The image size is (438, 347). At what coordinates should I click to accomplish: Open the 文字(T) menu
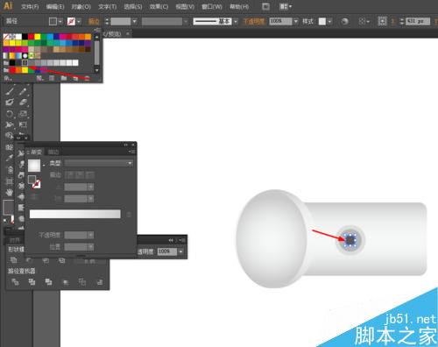point(107,6)
